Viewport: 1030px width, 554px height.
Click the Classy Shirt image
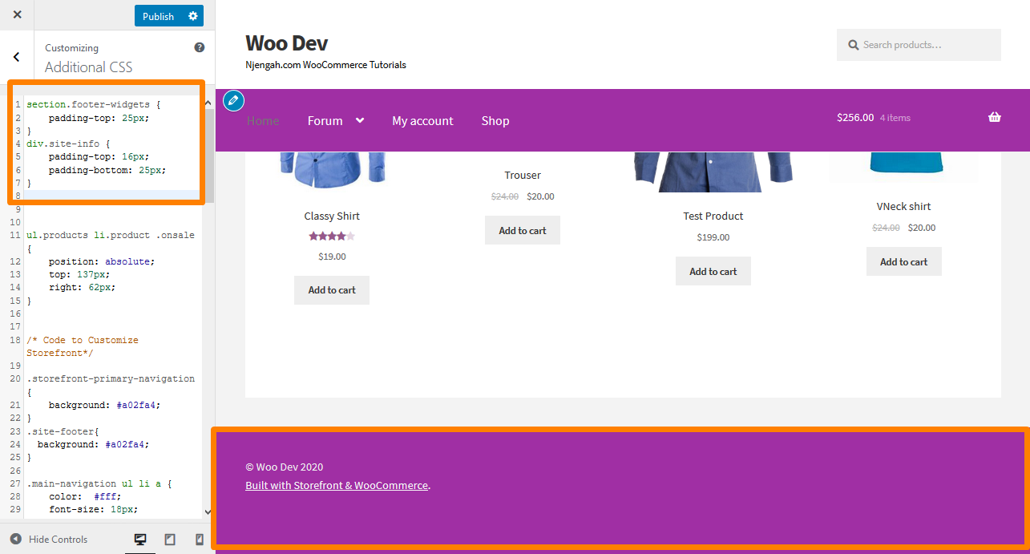click(332, 170)
